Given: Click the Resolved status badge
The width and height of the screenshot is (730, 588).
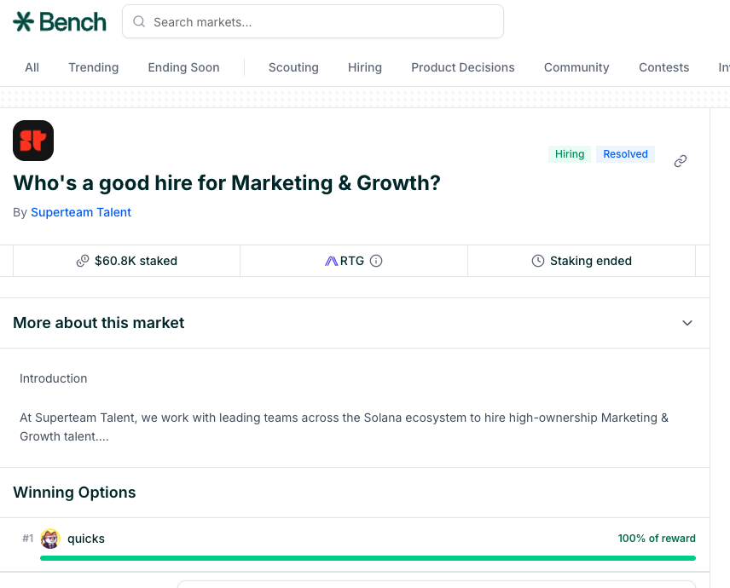Looking at the screenshot, I should pos(625,154).
